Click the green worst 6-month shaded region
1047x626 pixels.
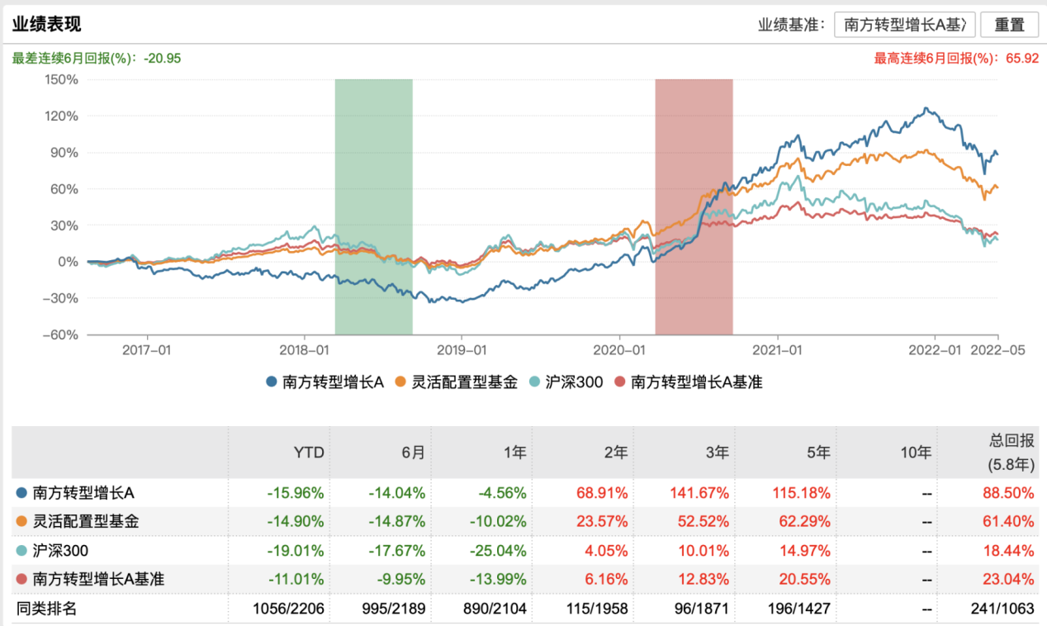[373, 206]
